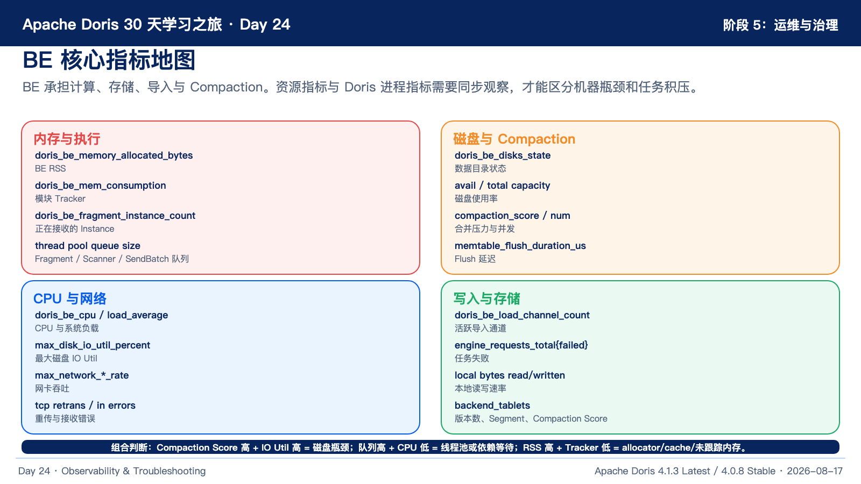Select "engine_requests_total{failed}" metric
This screenshot has height=484, width=861.
[521, 345]
